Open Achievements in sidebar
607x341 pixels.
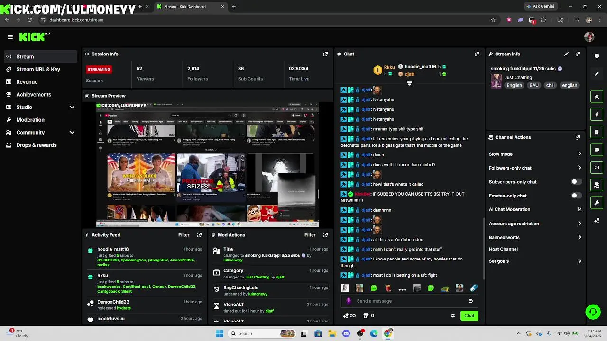(x=40, y=94)
